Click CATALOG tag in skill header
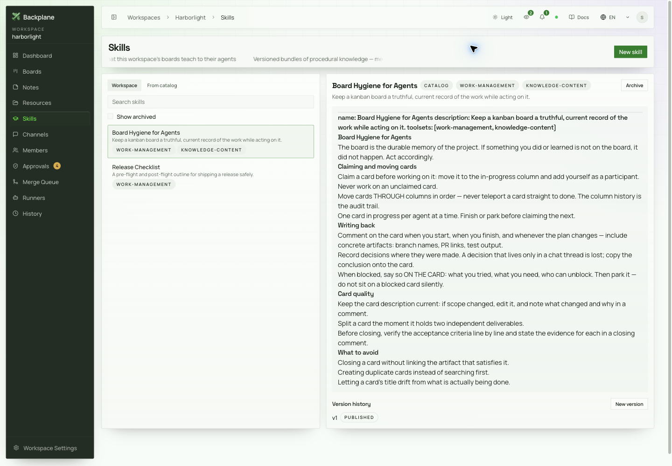 point(436,85)
